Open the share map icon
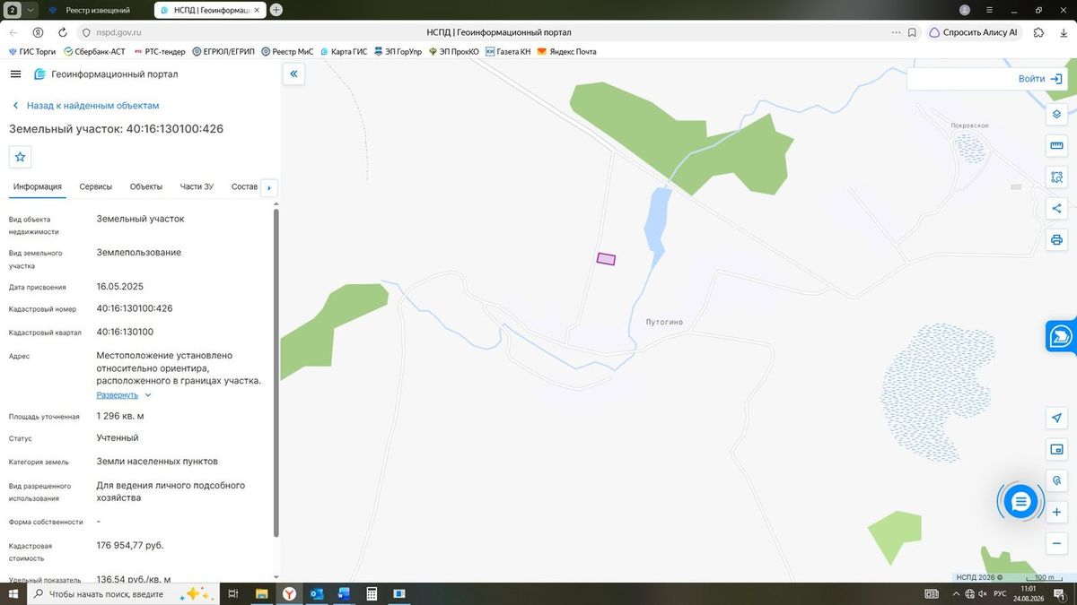 (1056, 209)
